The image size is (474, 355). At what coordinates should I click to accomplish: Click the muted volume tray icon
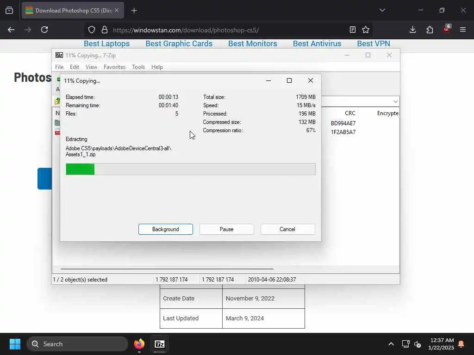coord(418,344)
